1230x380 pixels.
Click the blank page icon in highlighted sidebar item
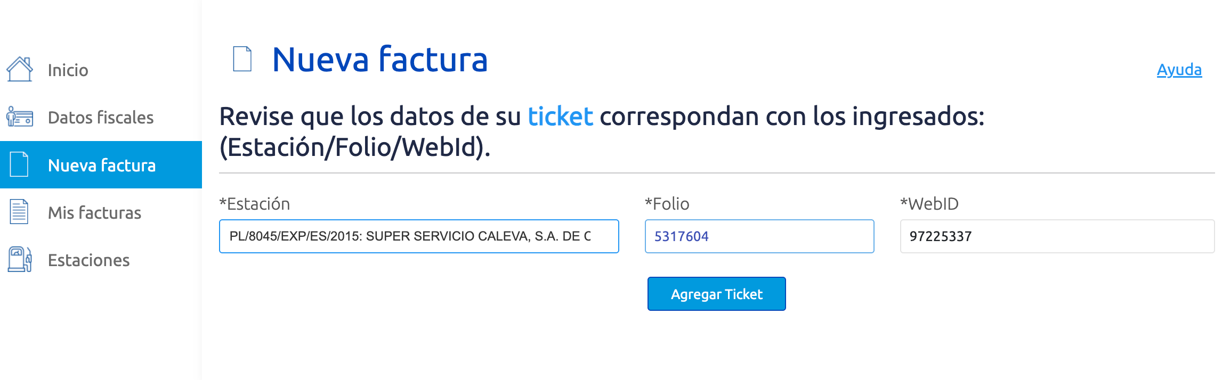click(x=19, y=164)
